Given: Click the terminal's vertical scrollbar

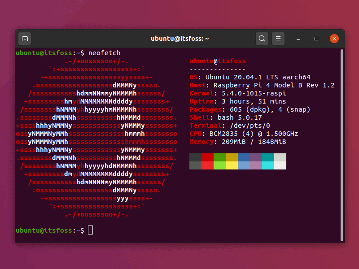Looking at the screenshot, I should click(x=342, y=143).
